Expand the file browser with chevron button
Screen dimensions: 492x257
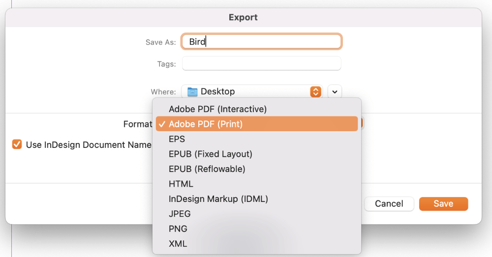click(335, 92)
